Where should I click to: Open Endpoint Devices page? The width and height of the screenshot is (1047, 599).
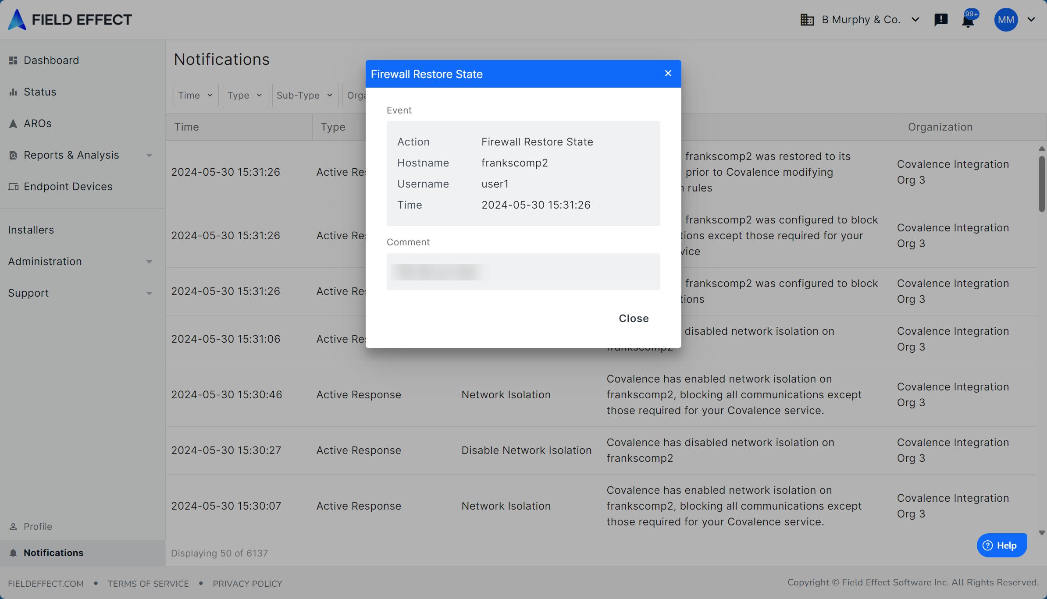coord(68,187)
